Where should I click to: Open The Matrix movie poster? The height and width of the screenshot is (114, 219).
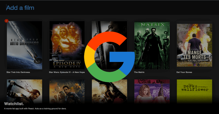(152, 45)
